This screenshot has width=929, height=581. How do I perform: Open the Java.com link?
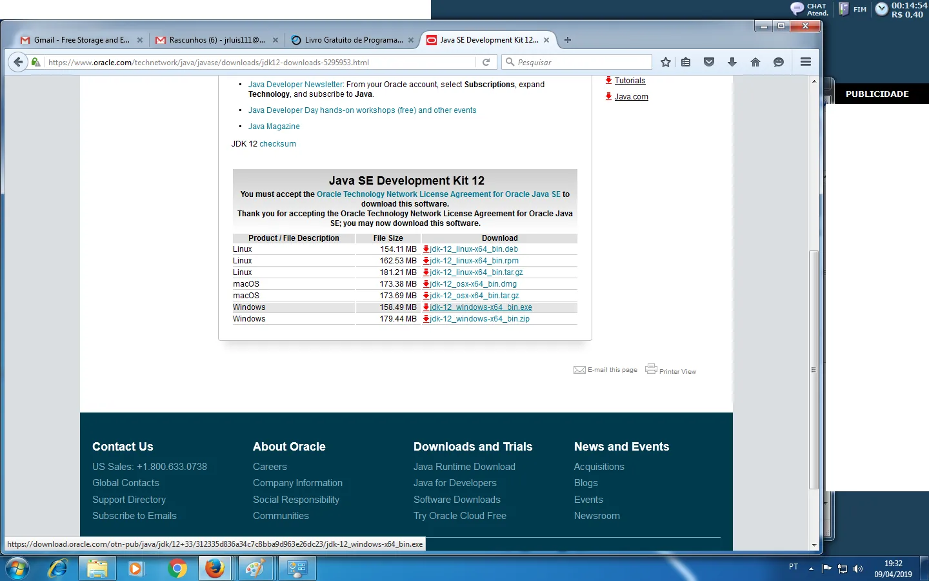pos(631,96)
